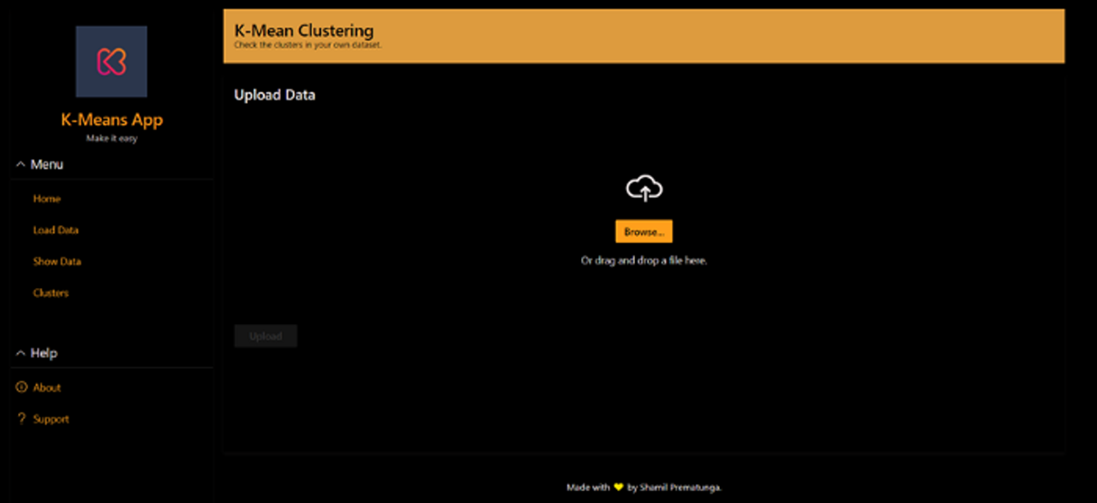Viewport: 1097px width, 503px height.
Task: Open the Load Data page
Action: 56,230
